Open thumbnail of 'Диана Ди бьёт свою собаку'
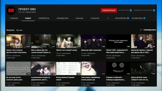Screen dimensions: 162x91 [x=144, y=69]
